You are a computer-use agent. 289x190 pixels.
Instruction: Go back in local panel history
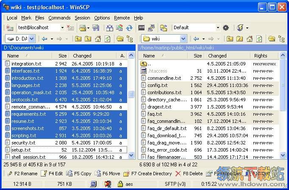[44, 39]
